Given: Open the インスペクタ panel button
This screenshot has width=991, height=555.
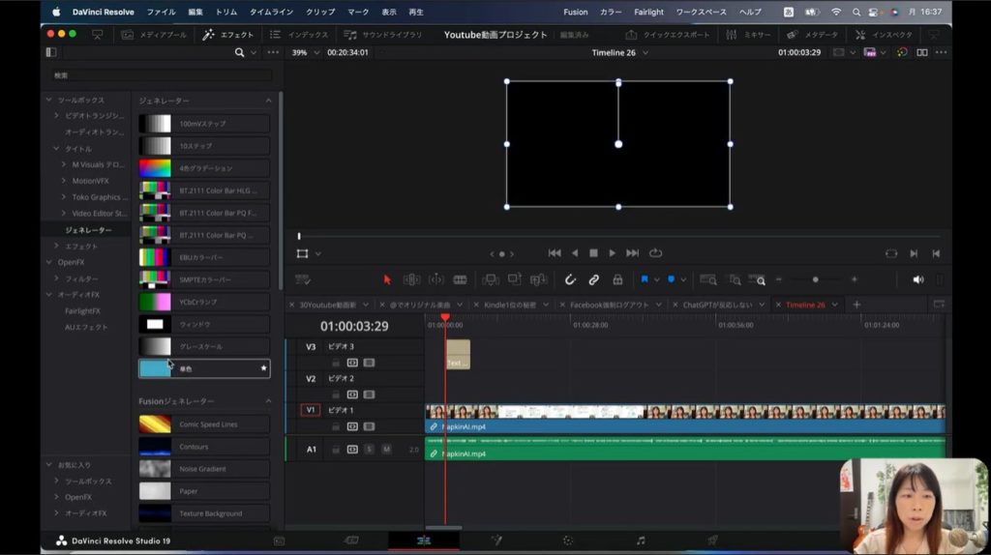Looking at the screenshot, I should [884, 34].
